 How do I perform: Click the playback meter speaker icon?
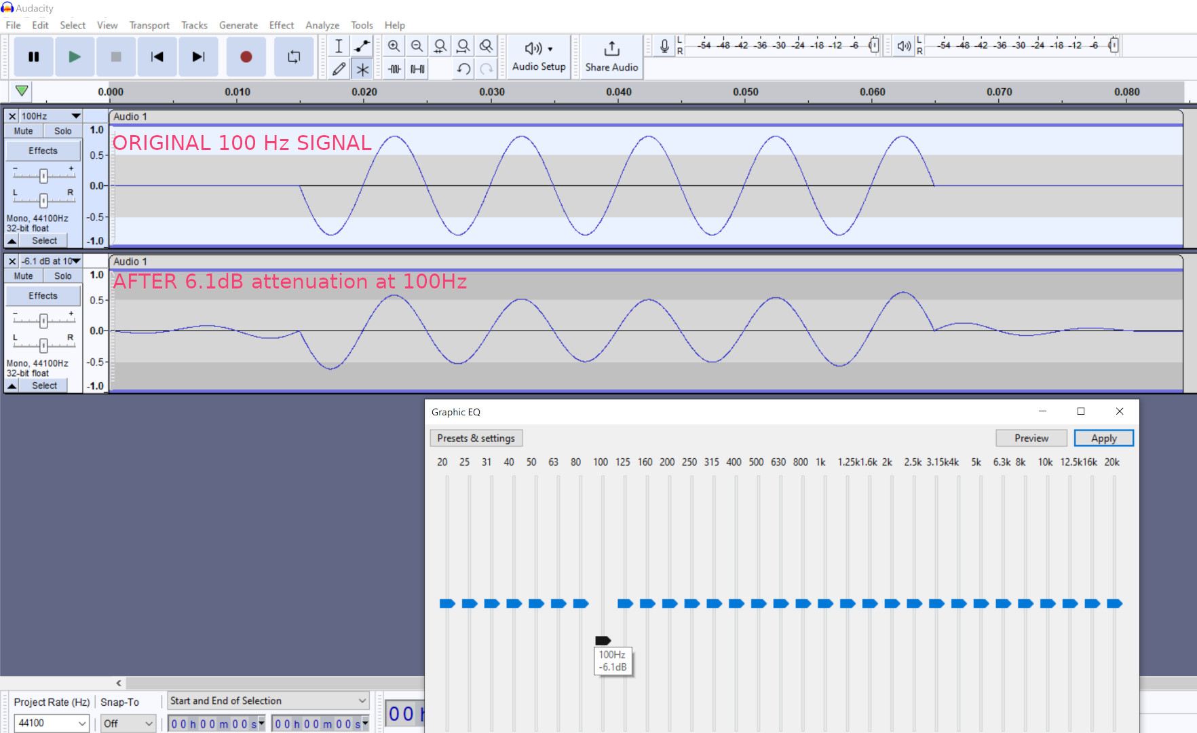coord(904,46)
